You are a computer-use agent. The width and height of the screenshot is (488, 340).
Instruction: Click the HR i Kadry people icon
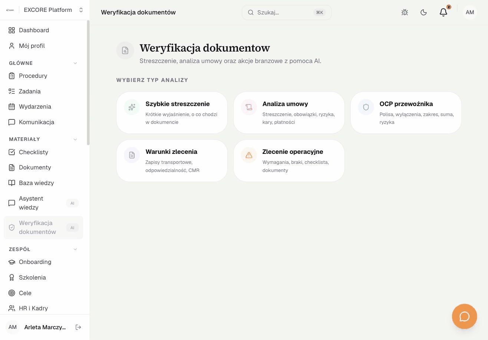[12, 308]
